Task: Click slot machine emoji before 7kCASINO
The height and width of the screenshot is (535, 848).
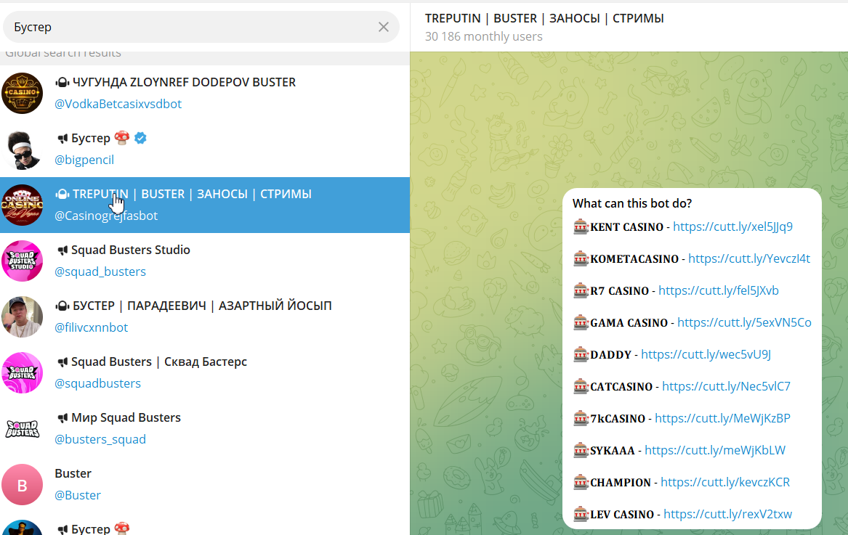Action: tap(581, 417)
